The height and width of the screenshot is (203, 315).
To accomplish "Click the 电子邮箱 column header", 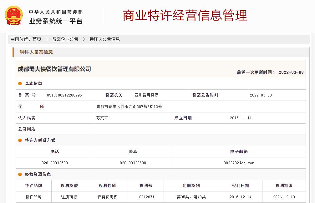I will pyautogui.click(x=239, y=152).
